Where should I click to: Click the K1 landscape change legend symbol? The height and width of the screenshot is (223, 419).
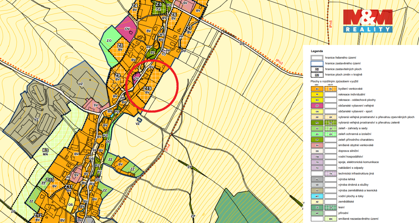pos(317,75)
